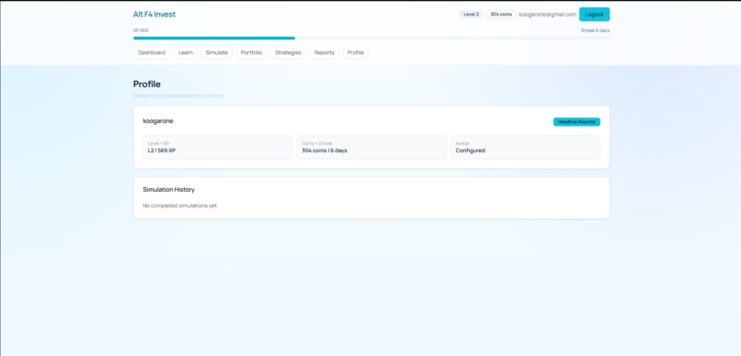The image size is (741, 356).
Task: Click the Simulation History heading
Action: (169, 190)
